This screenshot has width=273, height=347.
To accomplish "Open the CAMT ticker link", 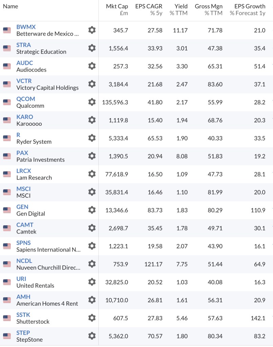I will pos(25,225).
